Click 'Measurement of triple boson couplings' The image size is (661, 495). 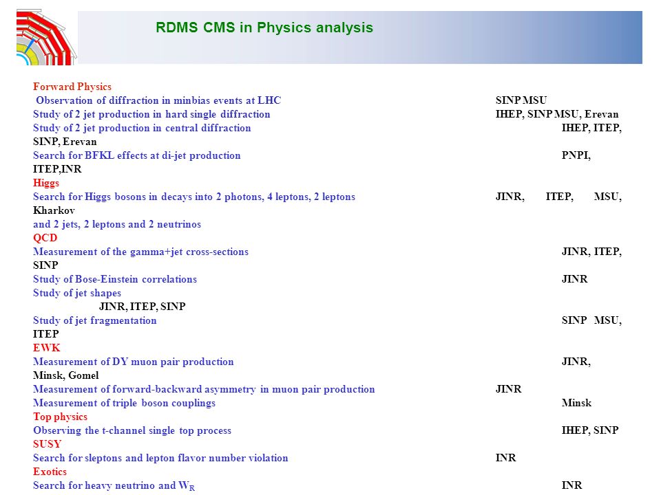click(x=125, y=404)
